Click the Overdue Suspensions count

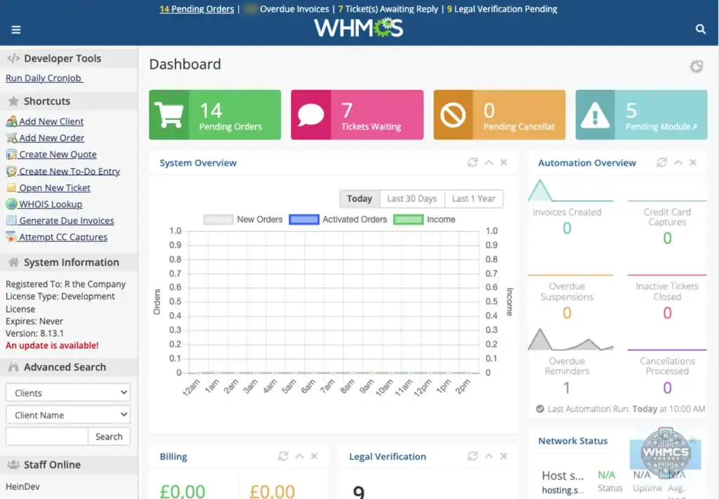pyautogui.click(x=567, y=313)
